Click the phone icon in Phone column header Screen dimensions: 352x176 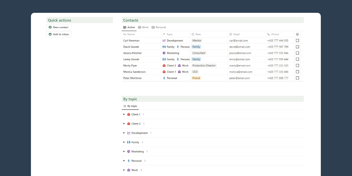click(269, 34)
